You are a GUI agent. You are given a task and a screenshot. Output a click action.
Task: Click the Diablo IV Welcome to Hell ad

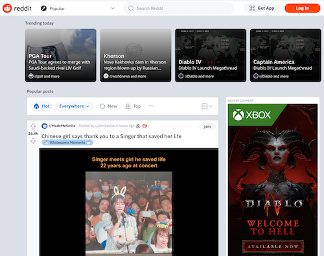pyautogui.click(x=273, y=180)
